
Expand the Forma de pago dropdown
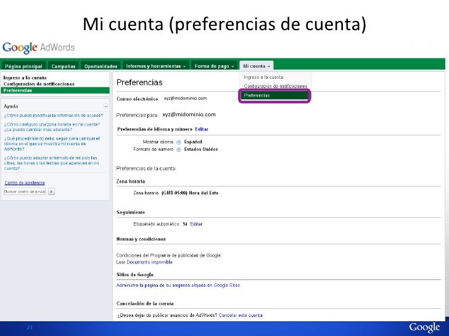pyautogui.click(x=214, y=66)
